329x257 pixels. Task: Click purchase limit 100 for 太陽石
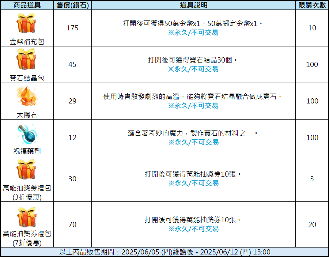coord(312,101)
